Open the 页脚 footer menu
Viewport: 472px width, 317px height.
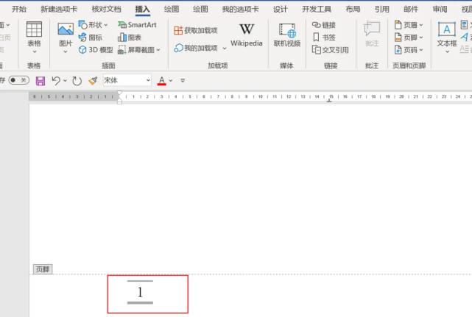tap(409, 38)
